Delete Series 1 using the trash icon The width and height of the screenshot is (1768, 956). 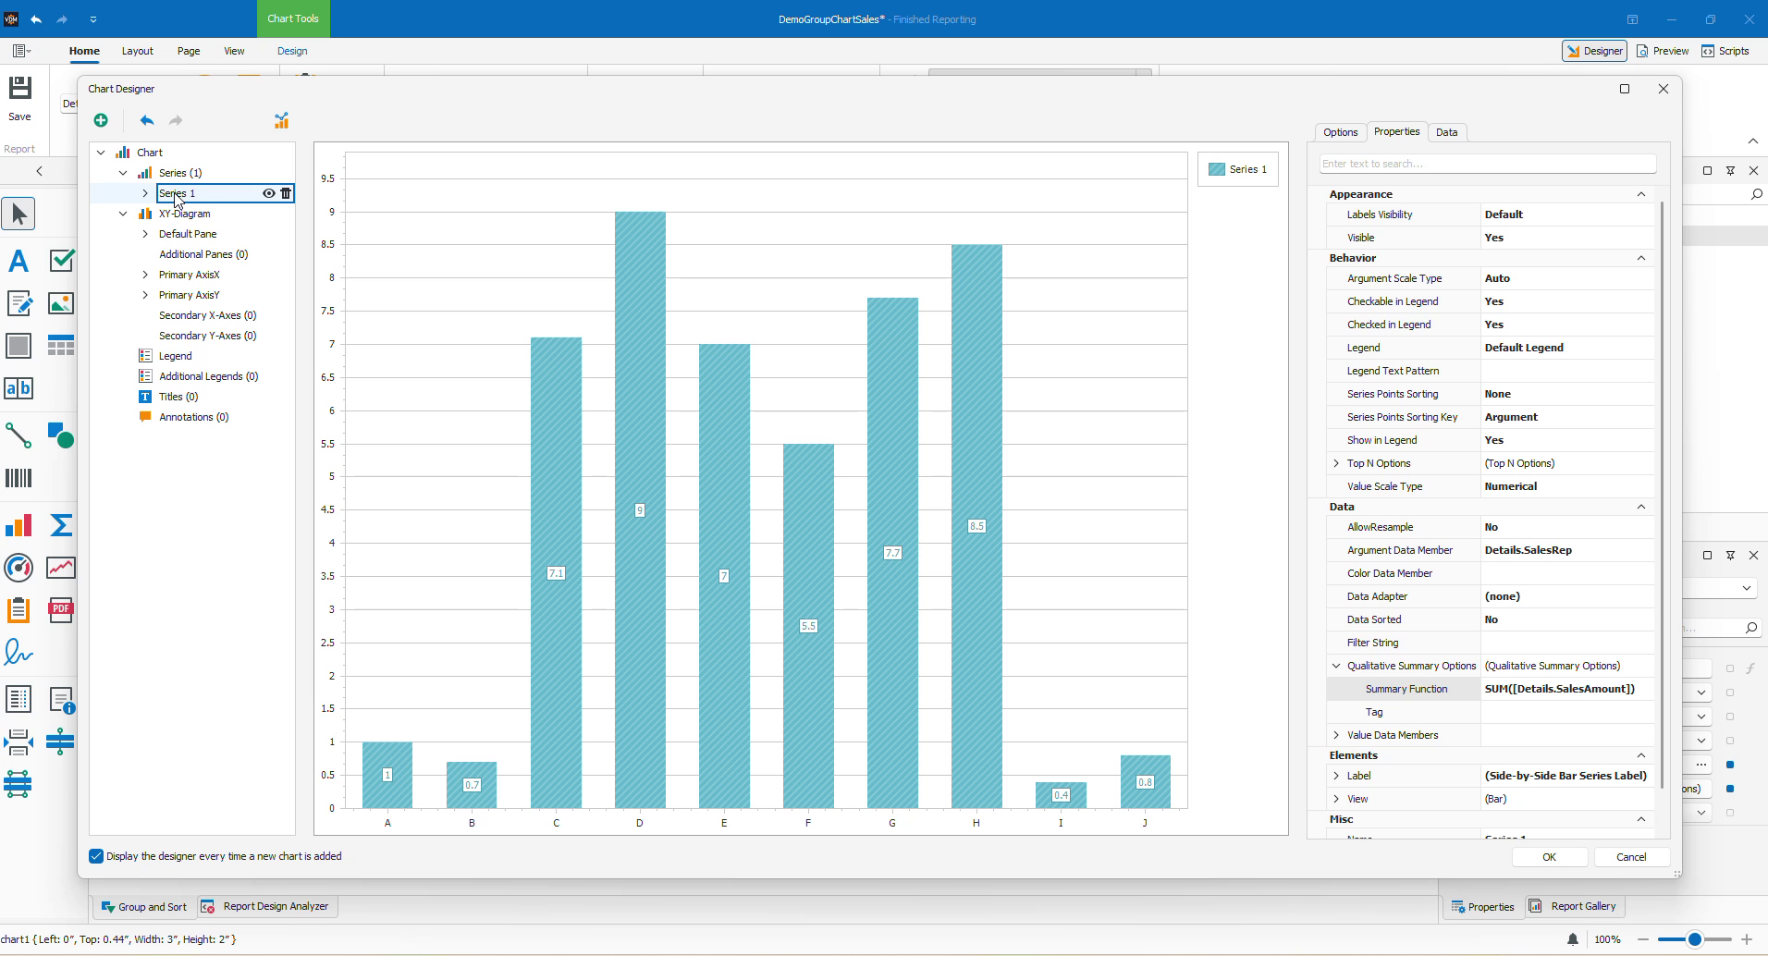point(286,193)
